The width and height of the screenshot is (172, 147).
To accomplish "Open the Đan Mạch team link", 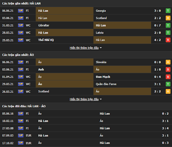I will [x=103, y=77].
